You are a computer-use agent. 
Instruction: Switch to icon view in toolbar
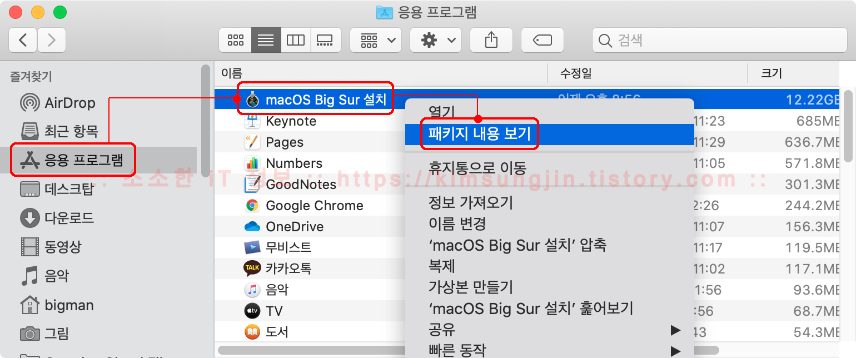236,40
